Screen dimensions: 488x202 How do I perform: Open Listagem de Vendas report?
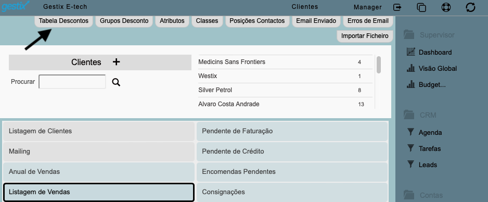click(x=99, y=192)
